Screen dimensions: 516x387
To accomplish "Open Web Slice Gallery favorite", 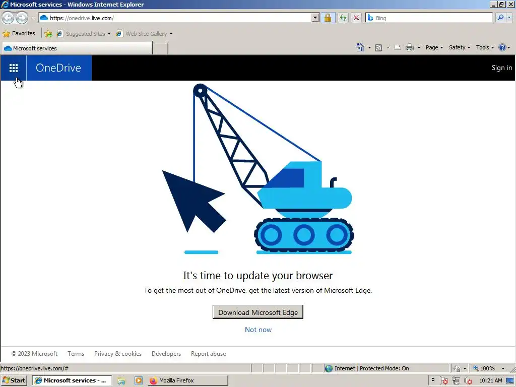I will pos(144,34).
